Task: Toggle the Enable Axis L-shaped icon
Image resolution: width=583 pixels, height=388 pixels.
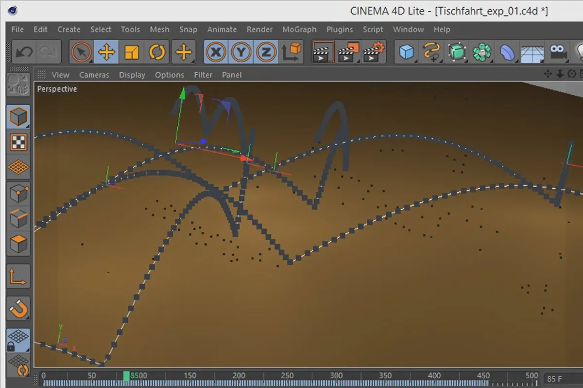Action: [x=18, y=276]
